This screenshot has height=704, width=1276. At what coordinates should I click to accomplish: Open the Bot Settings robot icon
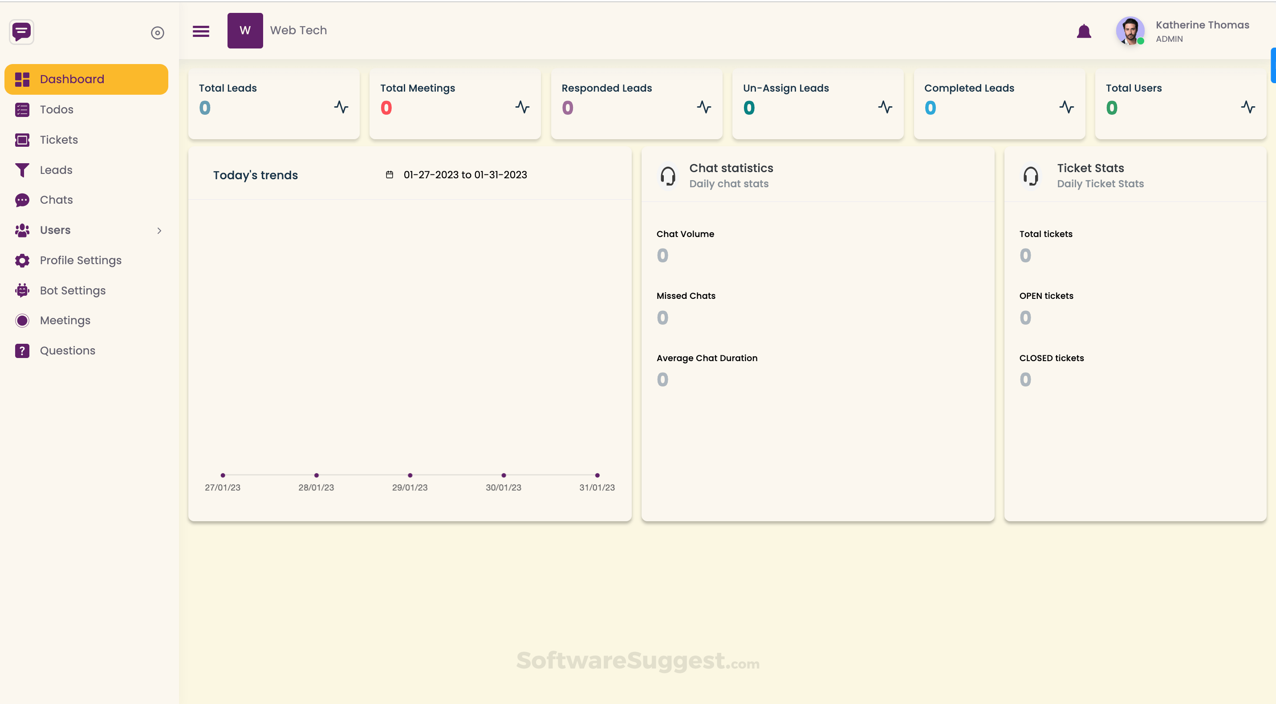pos(22,290)
